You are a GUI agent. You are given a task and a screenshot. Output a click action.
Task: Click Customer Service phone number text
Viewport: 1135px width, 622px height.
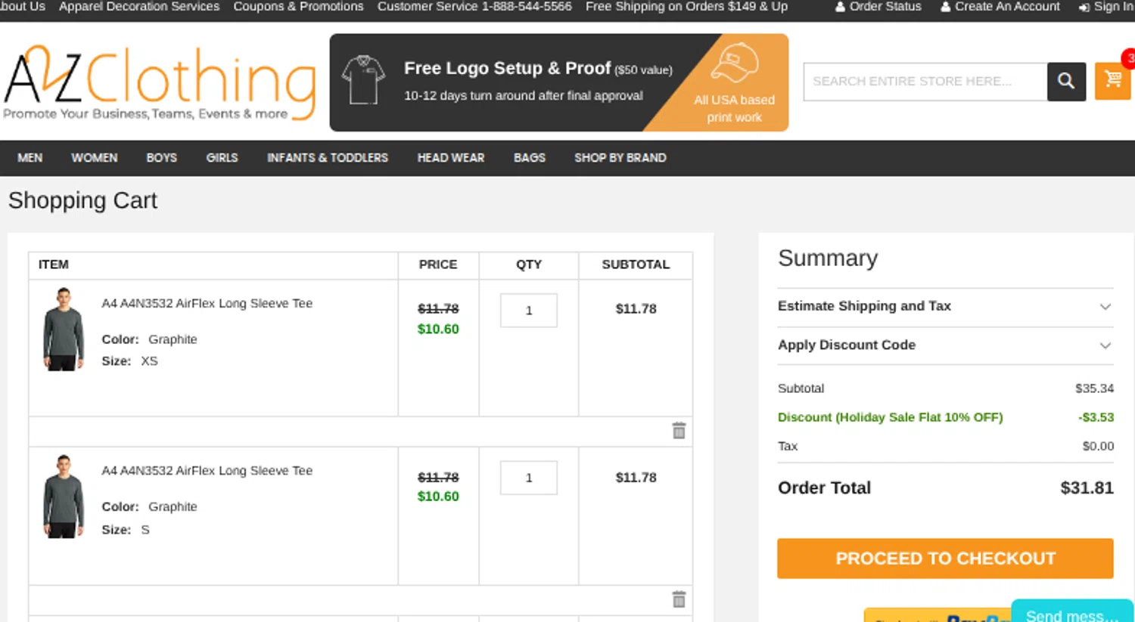(x=474, y=7)
